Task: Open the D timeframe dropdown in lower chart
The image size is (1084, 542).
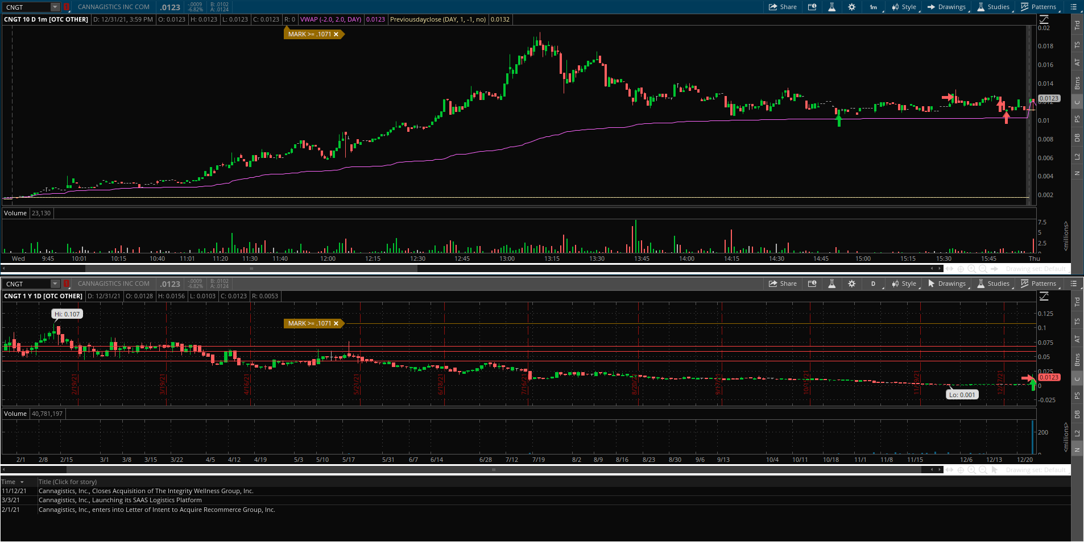Action: [874, 283]
